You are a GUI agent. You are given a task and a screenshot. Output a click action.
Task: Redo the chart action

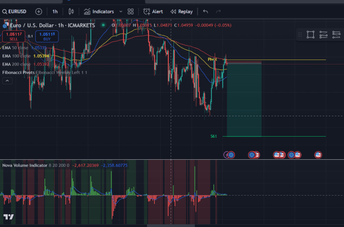coord(218,12)
